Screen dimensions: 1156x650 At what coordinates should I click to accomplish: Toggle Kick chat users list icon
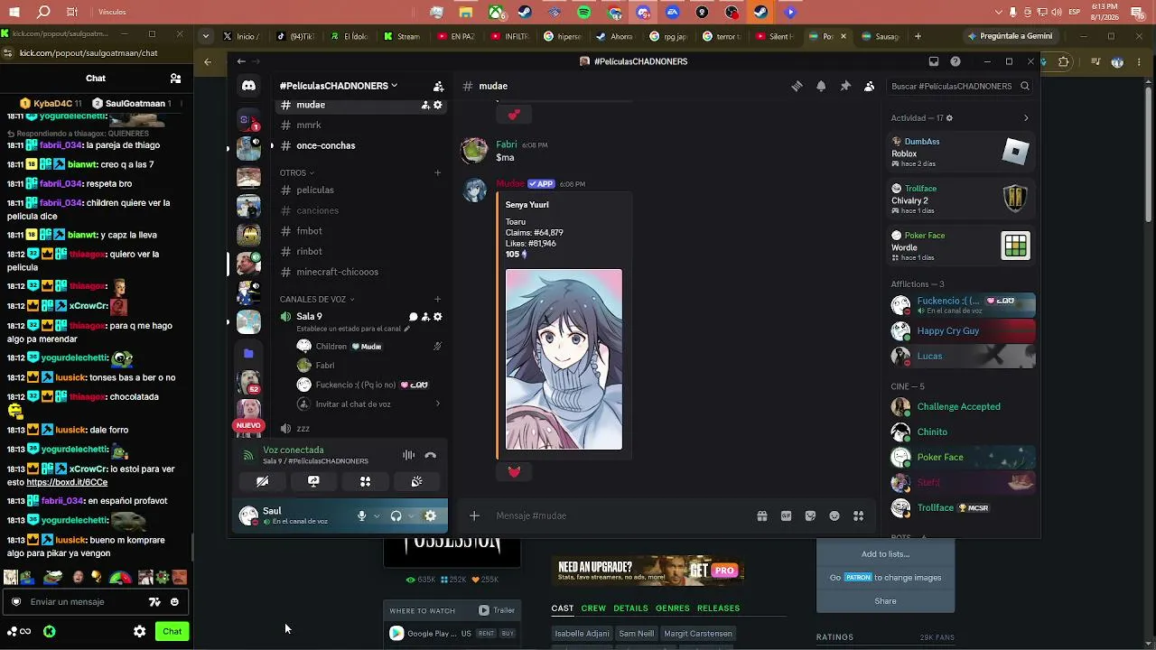pyautogui.click(x=175, y=79)
